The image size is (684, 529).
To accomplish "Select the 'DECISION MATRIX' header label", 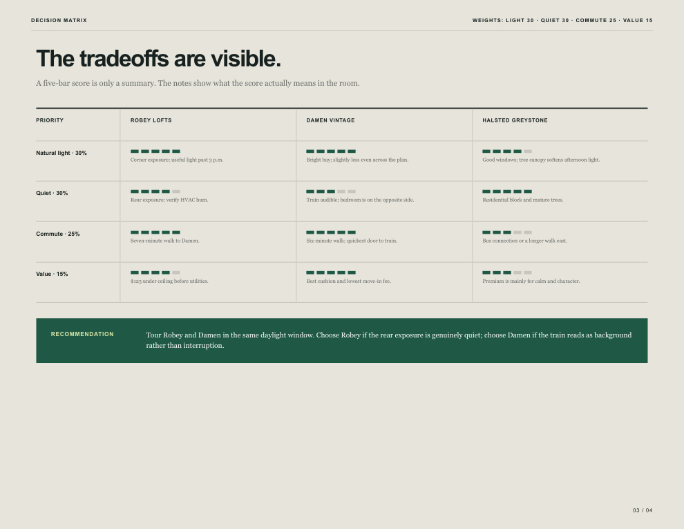I will (59, 21).
